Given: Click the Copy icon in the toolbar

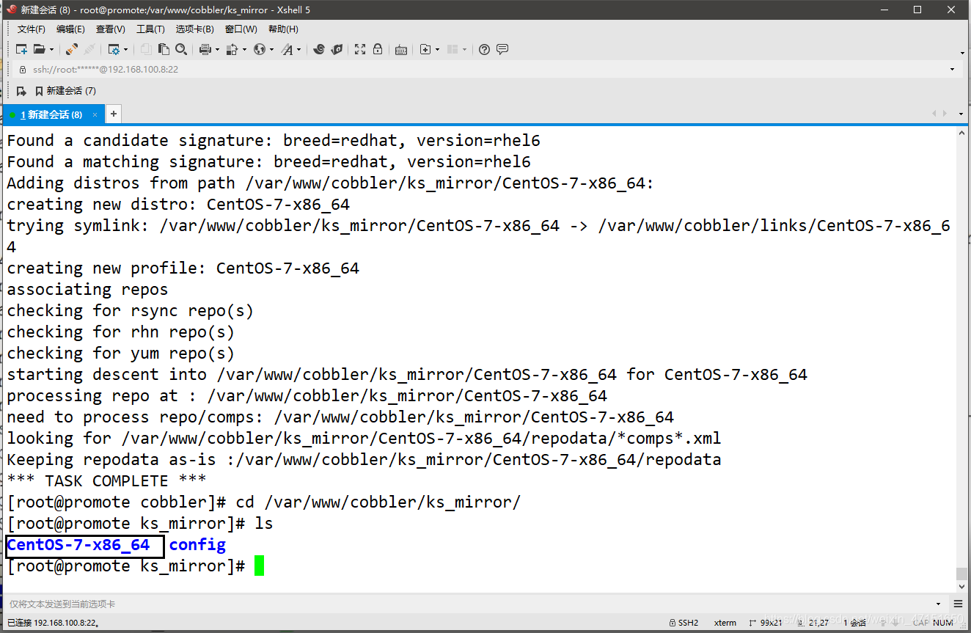Looking at the screenshot, I should coord(146,50).
